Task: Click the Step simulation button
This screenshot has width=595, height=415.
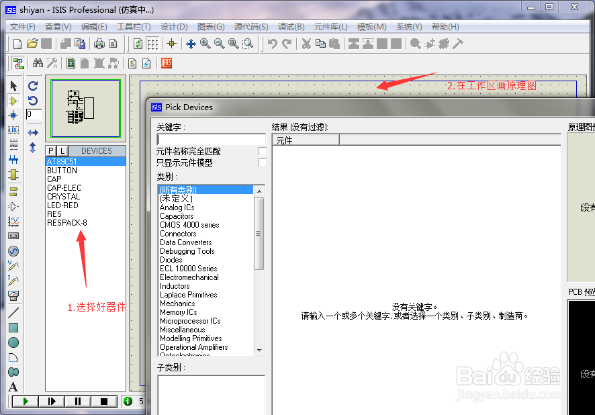Action: pos(52,401)
